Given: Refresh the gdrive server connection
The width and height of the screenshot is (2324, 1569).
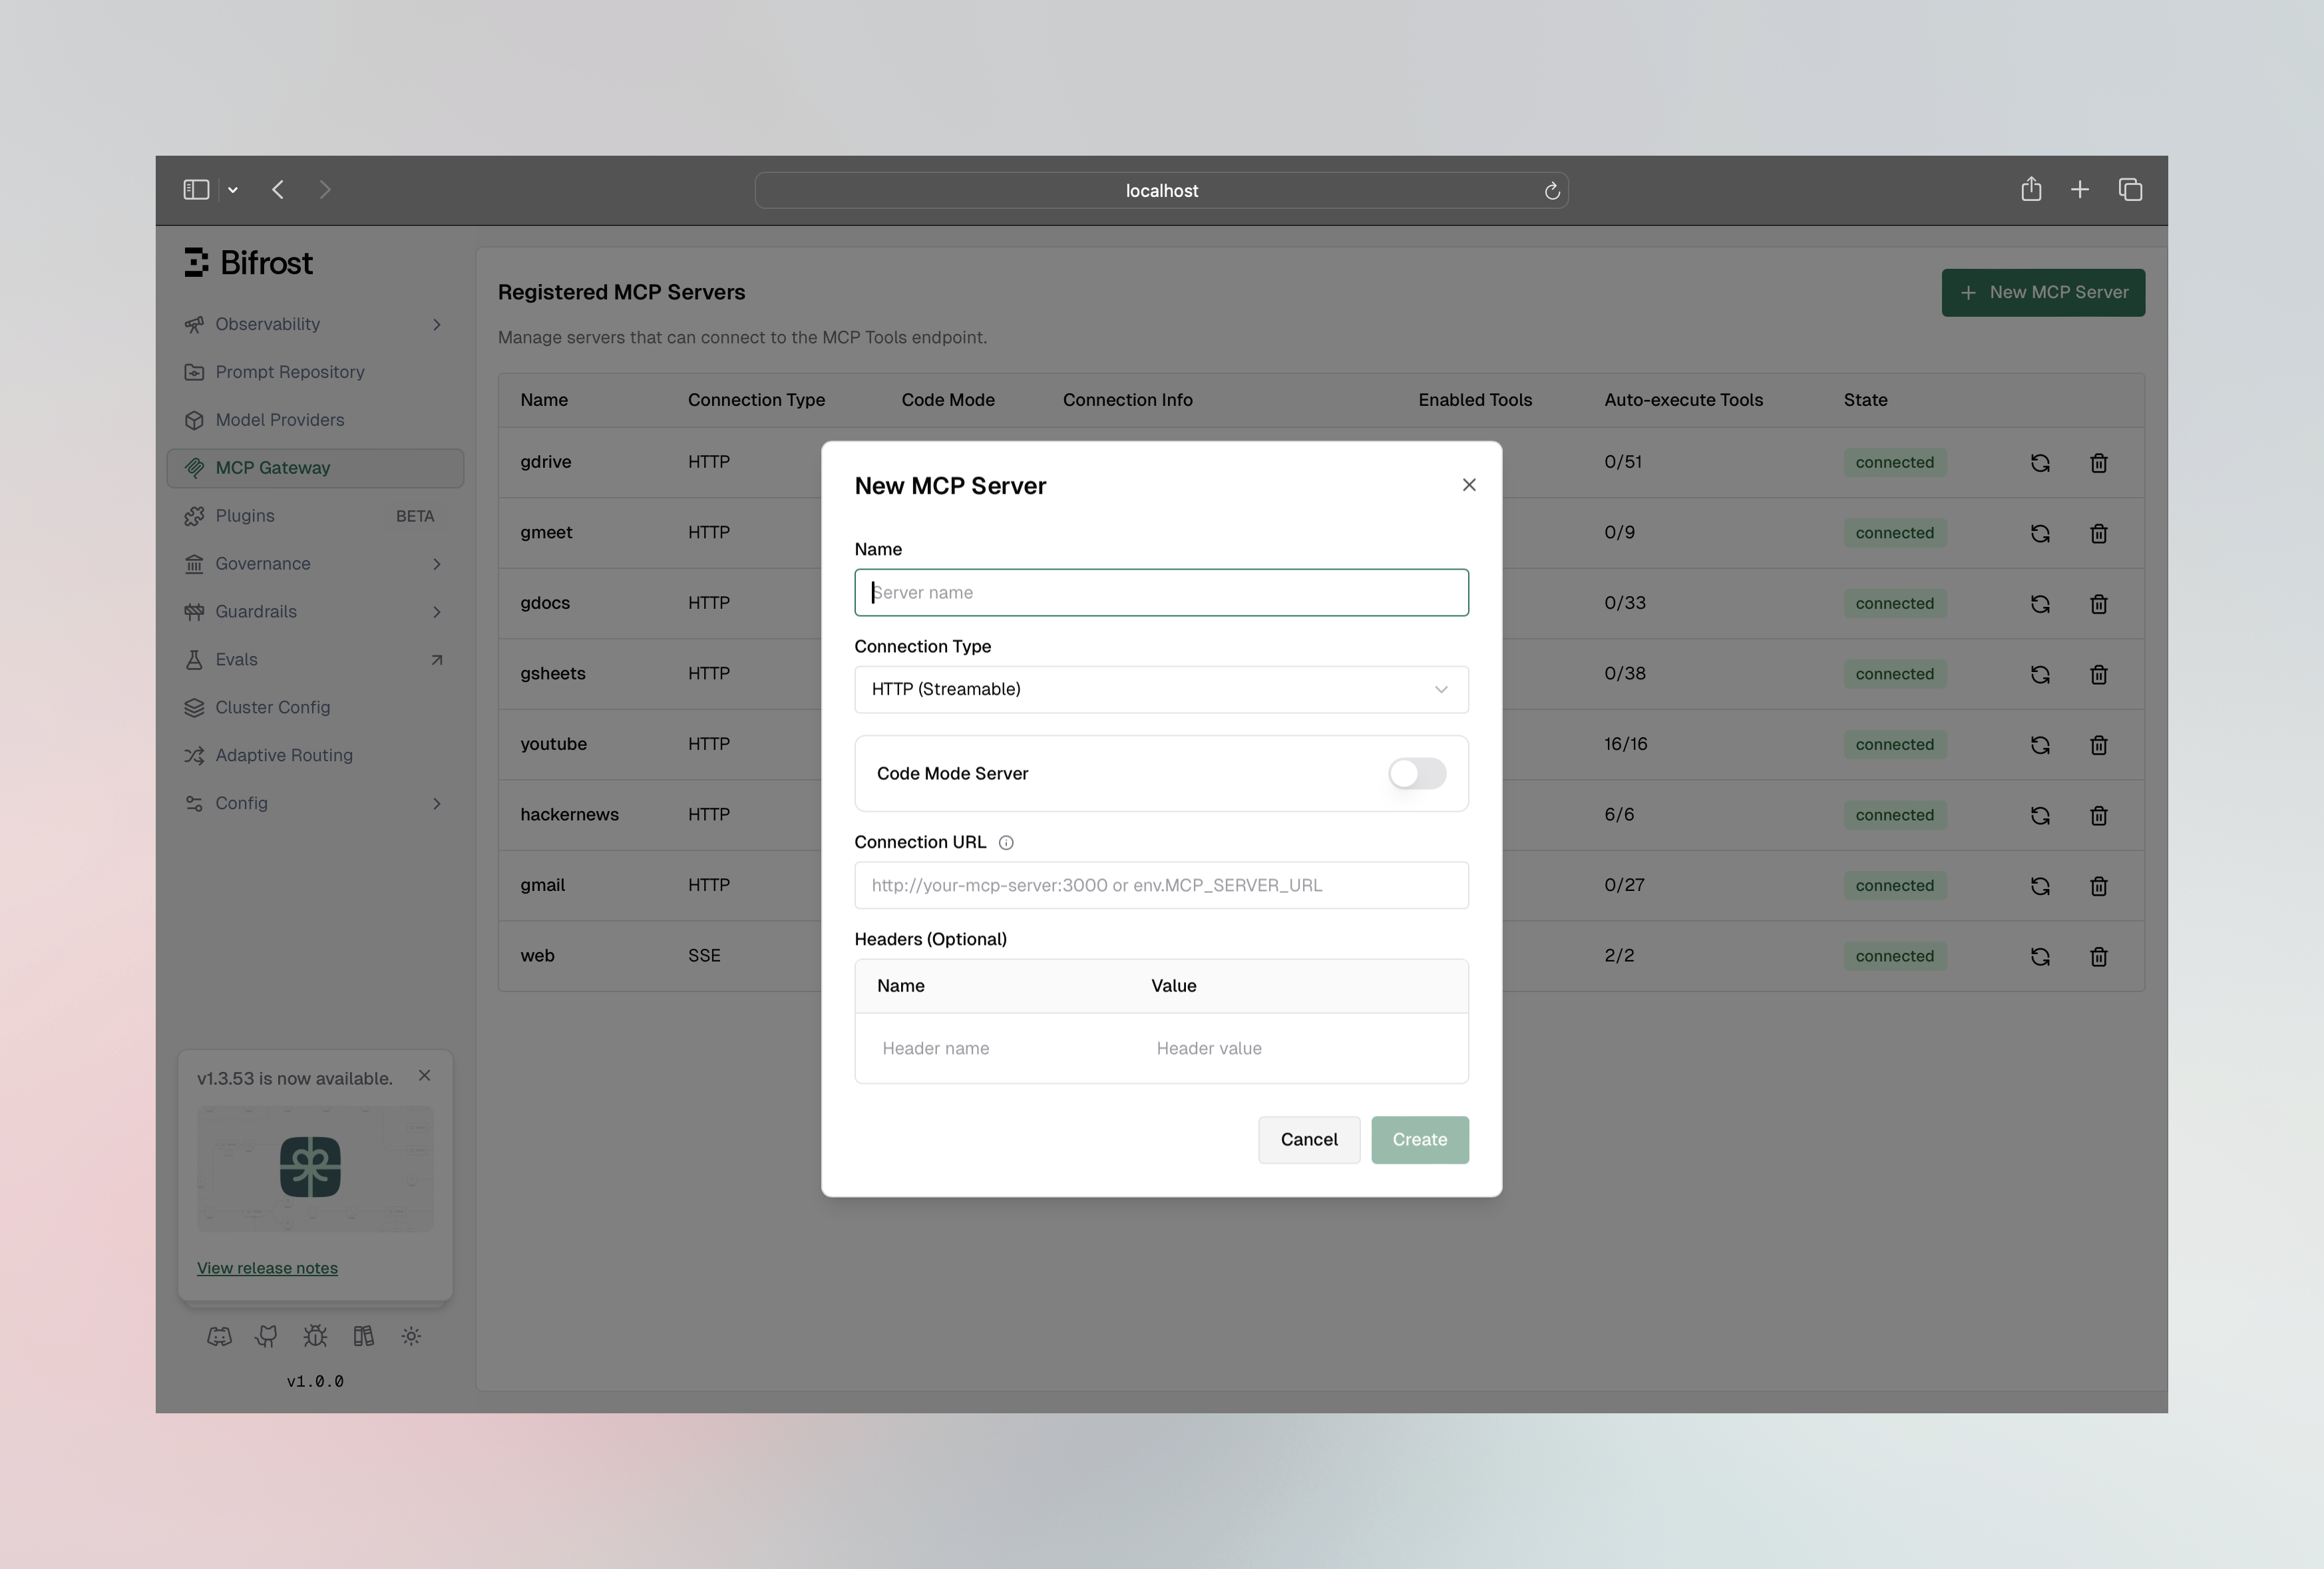Looking at the screenshot, I should point(2040,463).
